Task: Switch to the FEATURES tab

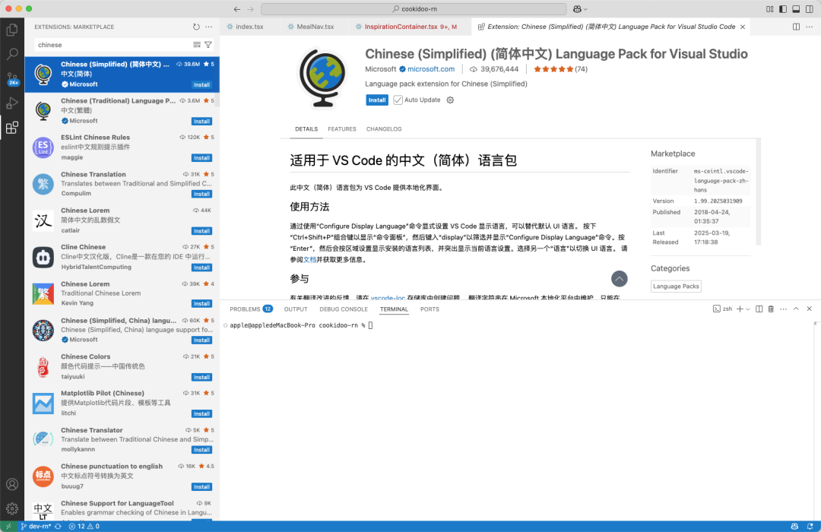Action: 342,129
